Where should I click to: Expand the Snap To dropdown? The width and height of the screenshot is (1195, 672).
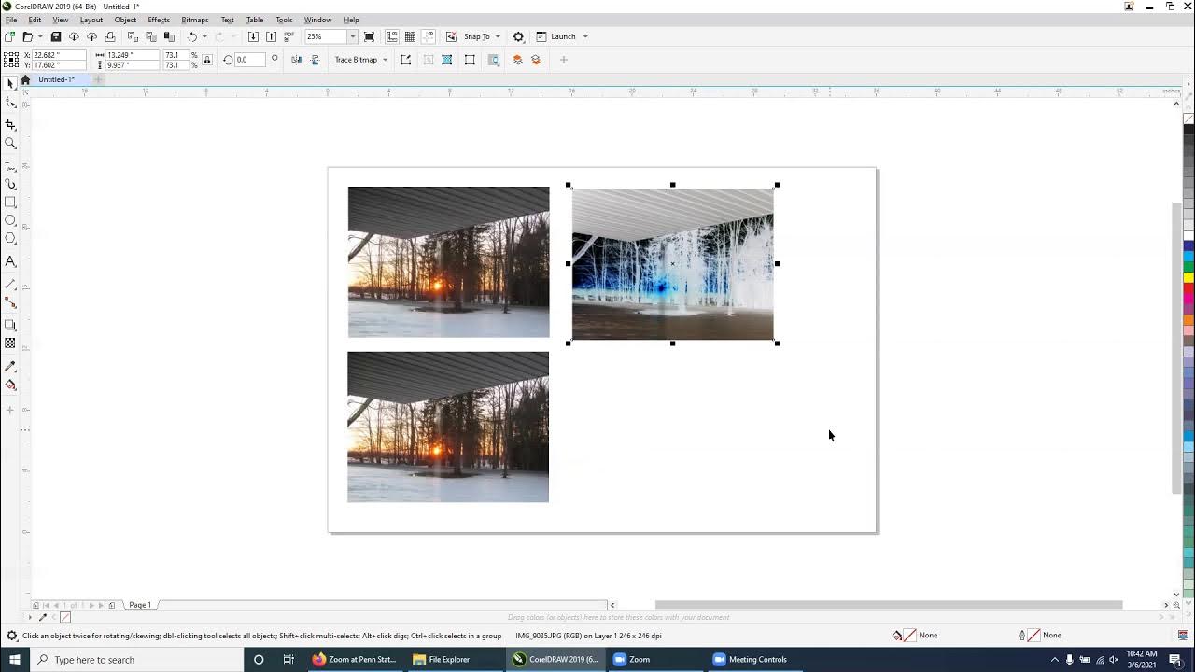(498, 36)
